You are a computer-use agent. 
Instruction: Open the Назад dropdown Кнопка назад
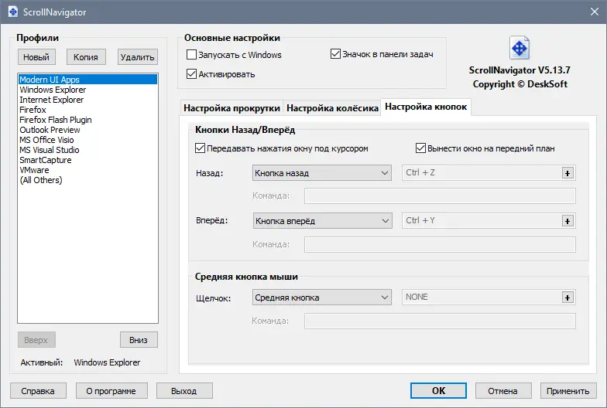(322, 173)
